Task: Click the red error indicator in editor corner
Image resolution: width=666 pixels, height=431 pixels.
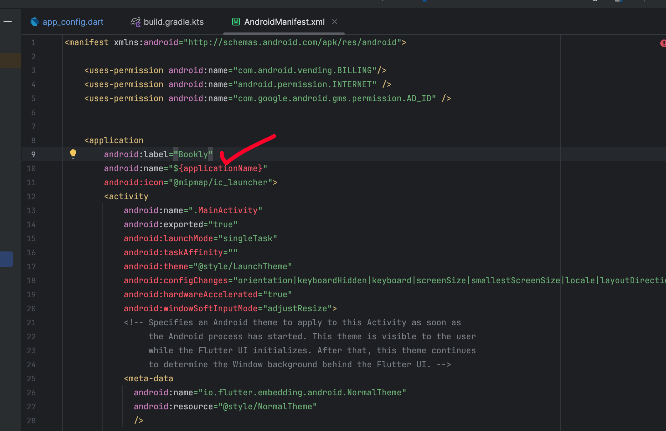Action: [663, 43]
